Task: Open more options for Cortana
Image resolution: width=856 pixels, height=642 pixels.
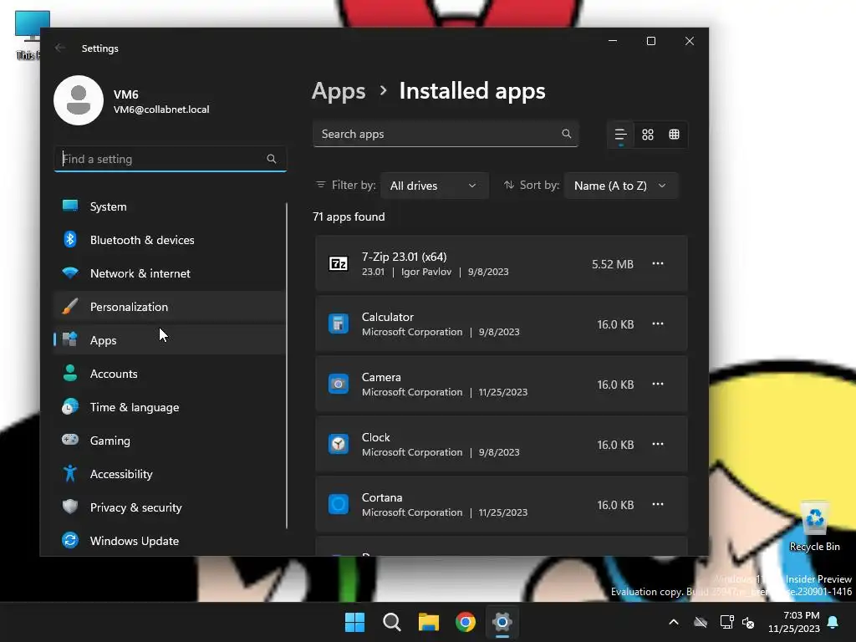Action: pyautogui.click(x=658, y=504)
